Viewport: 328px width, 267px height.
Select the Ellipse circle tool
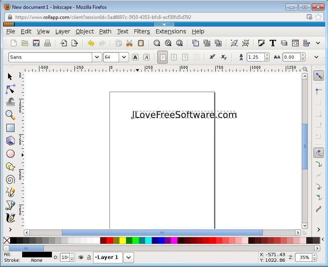(10, 154)
